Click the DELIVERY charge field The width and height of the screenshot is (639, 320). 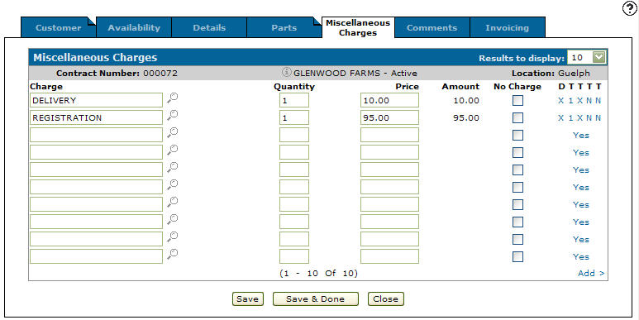[x=96, y=100]
